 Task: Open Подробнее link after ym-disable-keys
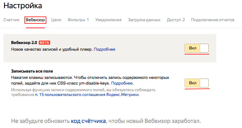[x=122, y=83]
